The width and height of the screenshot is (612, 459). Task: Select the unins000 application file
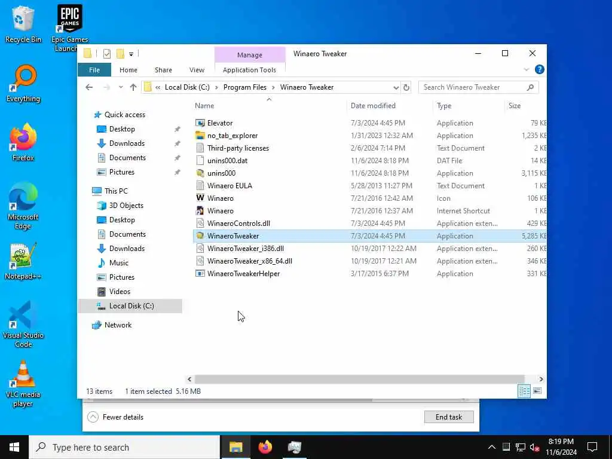point(369,173)
